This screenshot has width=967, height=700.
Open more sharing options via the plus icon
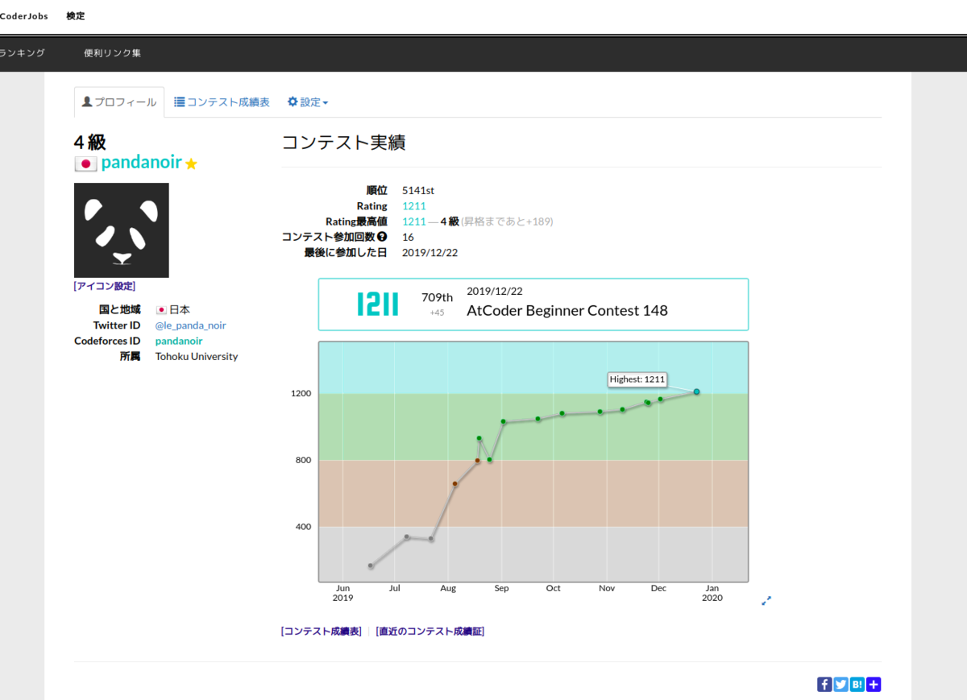coord(874,684)
